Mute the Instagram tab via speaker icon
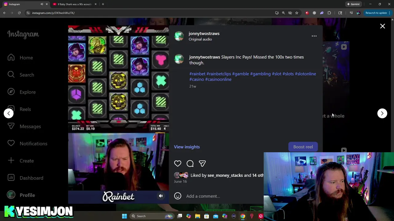Viewport: 394px width, 221px height. pos(42,4)
